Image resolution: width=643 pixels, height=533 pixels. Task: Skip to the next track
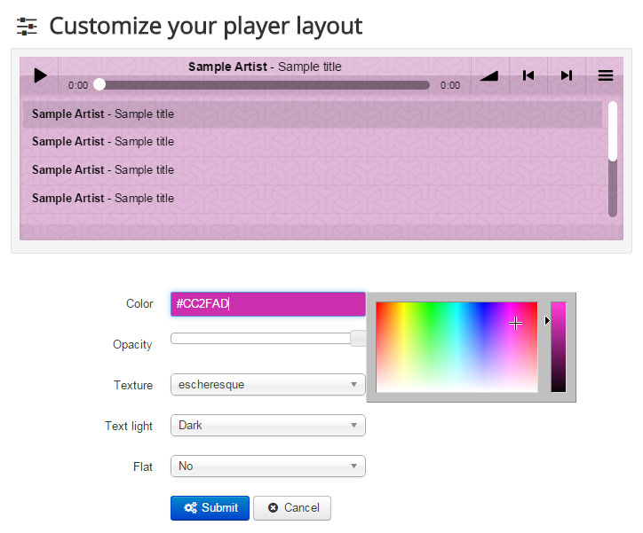[567, 76]
